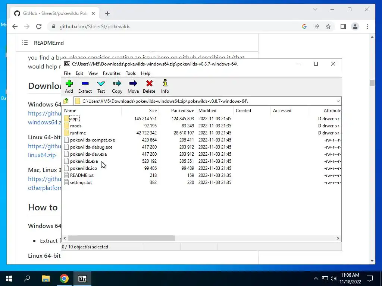Go back in the Chrome browser
The width and height of the screenshot is (382, 286).
tap(15, 26)
